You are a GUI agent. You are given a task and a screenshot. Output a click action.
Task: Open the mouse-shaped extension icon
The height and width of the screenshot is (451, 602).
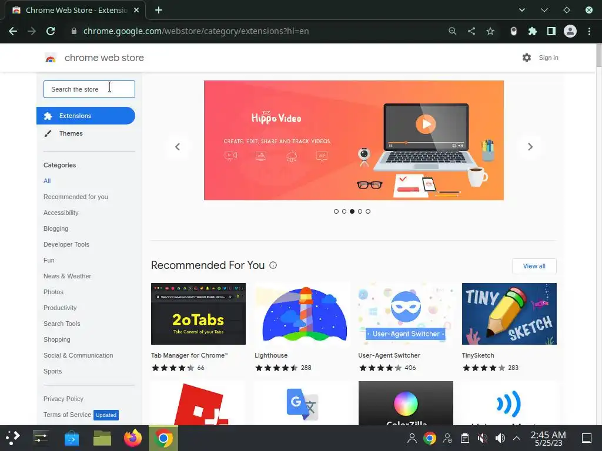click(514, 31)
